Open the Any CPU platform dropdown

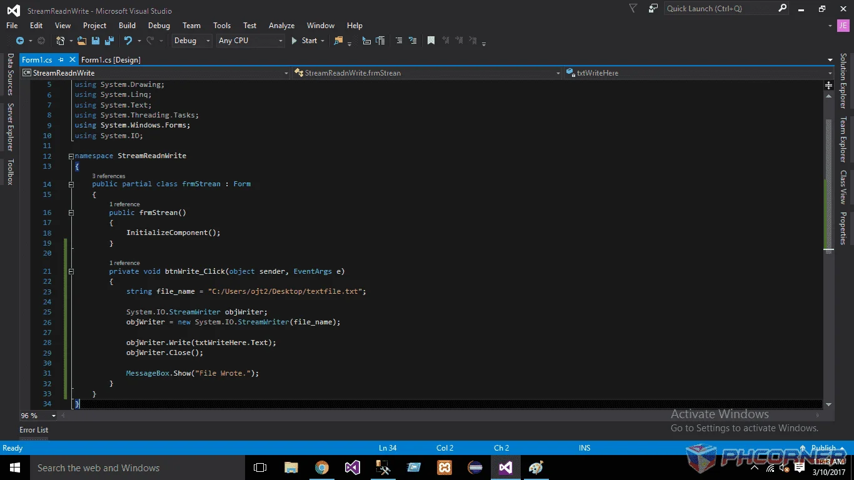(x=250, y=41)
